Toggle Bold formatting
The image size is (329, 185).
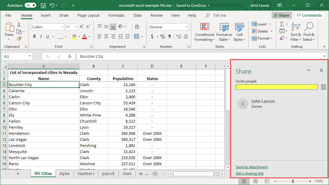click(x=34, y=37)
